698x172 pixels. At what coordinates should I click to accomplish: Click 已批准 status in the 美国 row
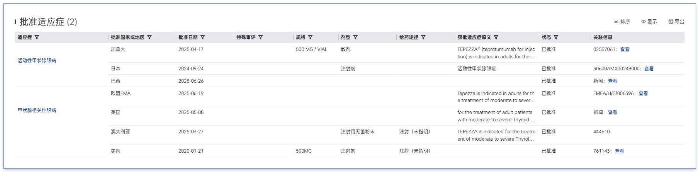click(x=549, y=151)
